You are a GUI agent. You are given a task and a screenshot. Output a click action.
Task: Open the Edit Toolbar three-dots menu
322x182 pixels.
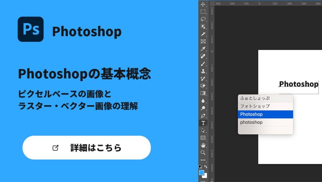point(203,160)
